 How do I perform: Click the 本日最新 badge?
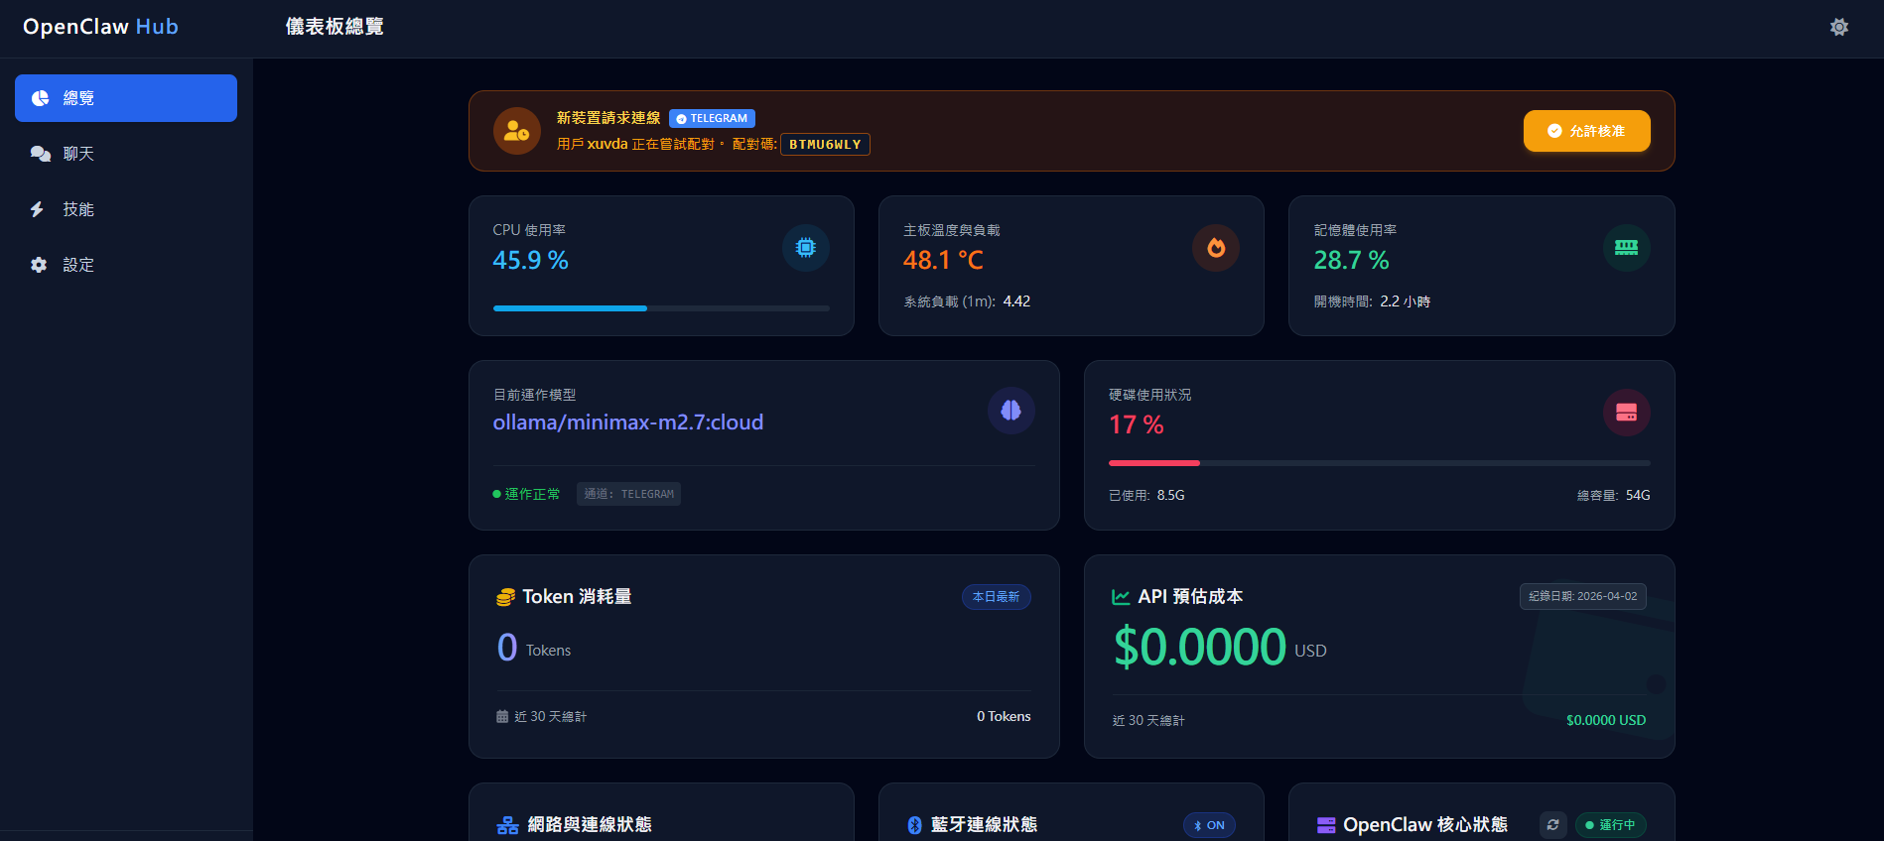(996, 597)
